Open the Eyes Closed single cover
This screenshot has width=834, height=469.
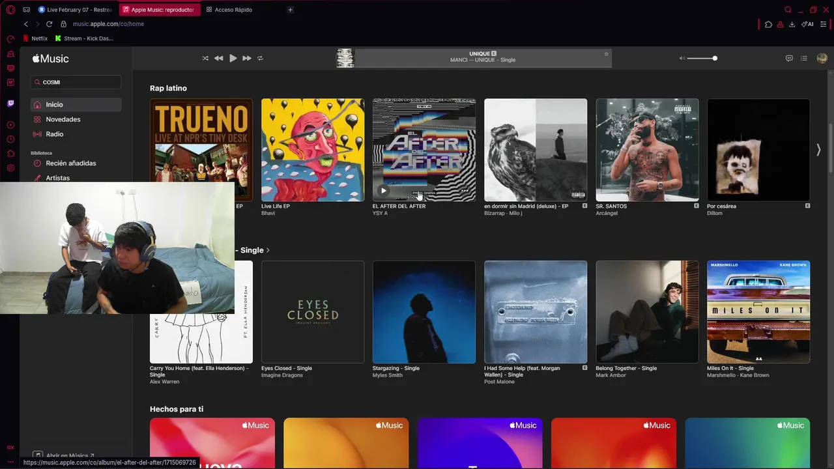[x=313, y=312]
